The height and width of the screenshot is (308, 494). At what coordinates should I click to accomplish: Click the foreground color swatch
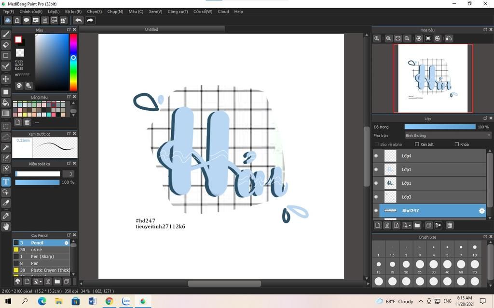pos(18,39)
